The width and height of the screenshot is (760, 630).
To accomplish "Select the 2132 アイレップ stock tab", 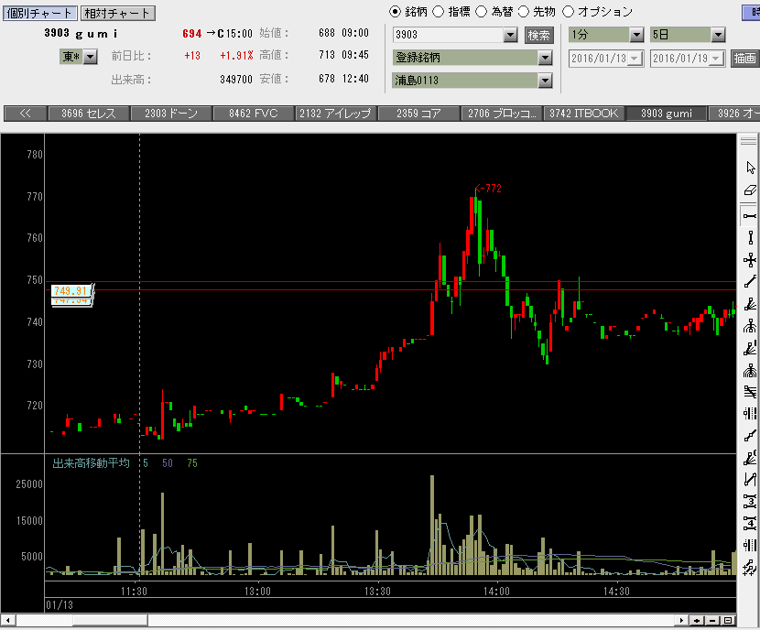I will coord(336,114).
